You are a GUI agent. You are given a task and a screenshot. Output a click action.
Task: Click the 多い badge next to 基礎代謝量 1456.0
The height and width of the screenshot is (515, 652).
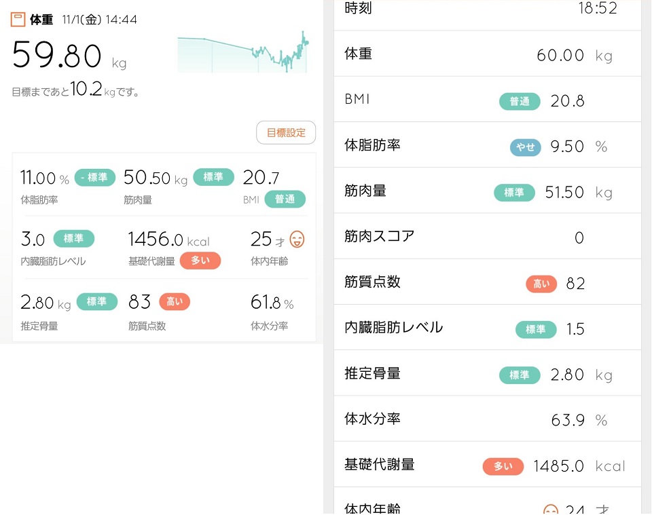pyautogui.click(x=200, y=261)
